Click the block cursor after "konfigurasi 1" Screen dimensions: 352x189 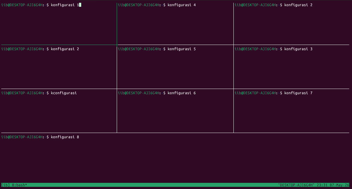coord(80,5)
